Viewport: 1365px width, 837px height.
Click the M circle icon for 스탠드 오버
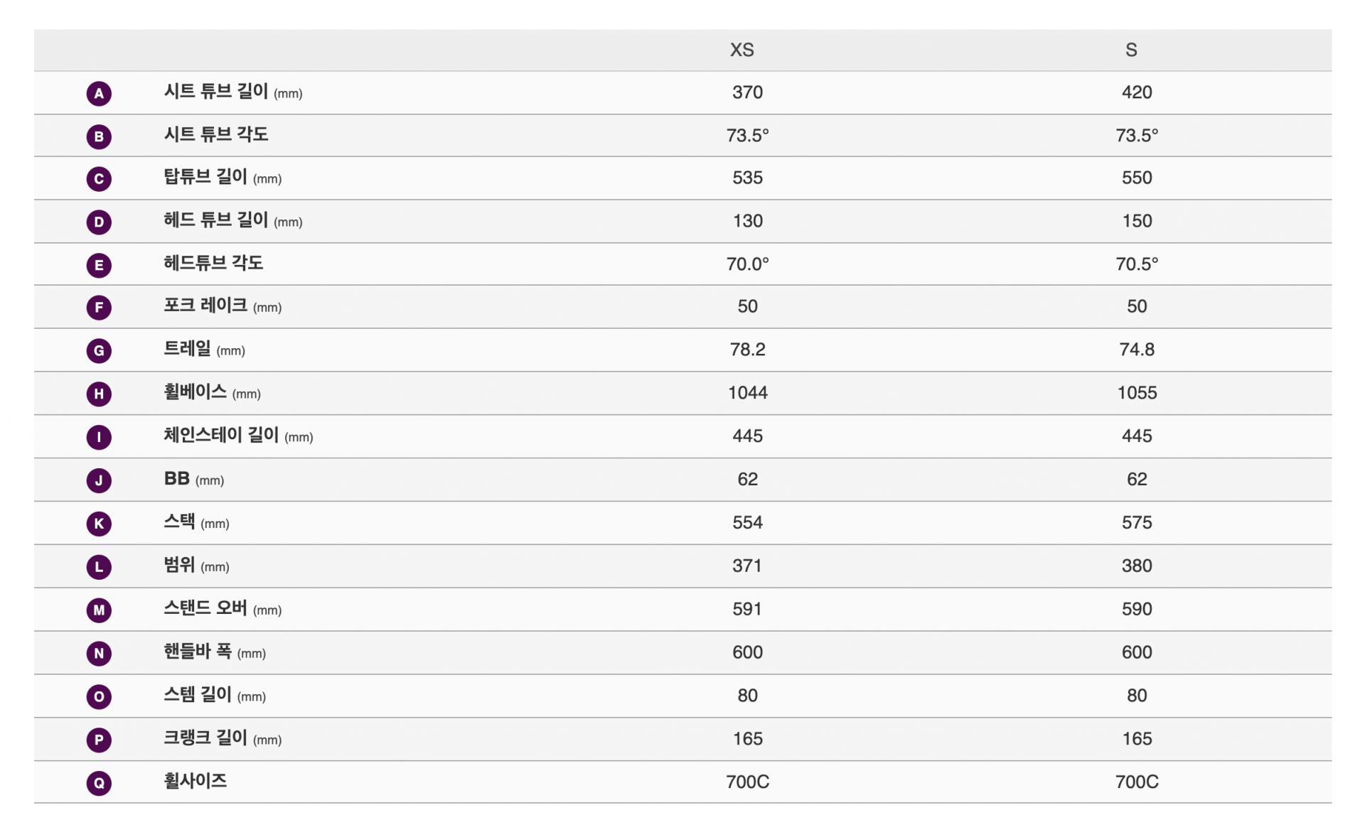[x=99, y=610]
